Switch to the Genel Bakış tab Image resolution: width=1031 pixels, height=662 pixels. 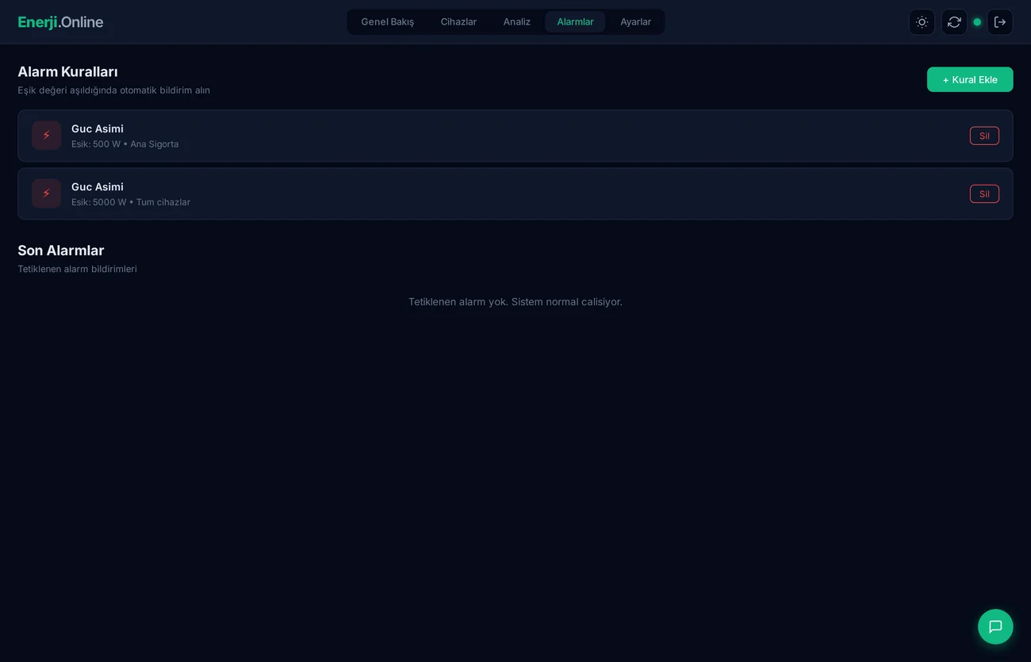387,21
